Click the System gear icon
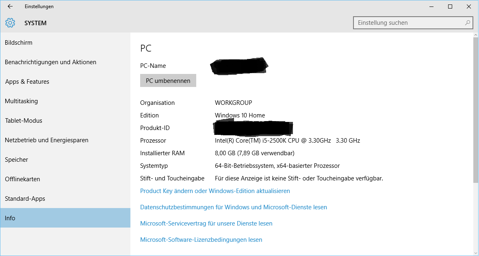 (x=10, y=23)
